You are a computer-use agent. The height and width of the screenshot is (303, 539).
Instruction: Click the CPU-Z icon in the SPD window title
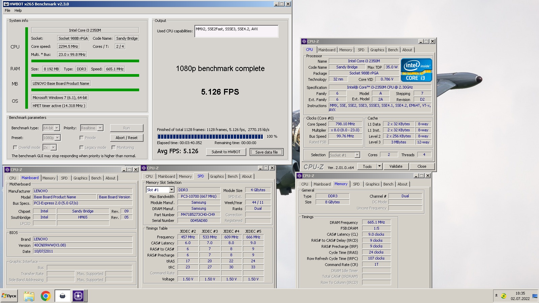[144, 168]
